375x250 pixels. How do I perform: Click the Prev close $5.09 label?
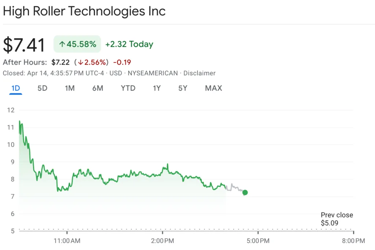point(337,219)
